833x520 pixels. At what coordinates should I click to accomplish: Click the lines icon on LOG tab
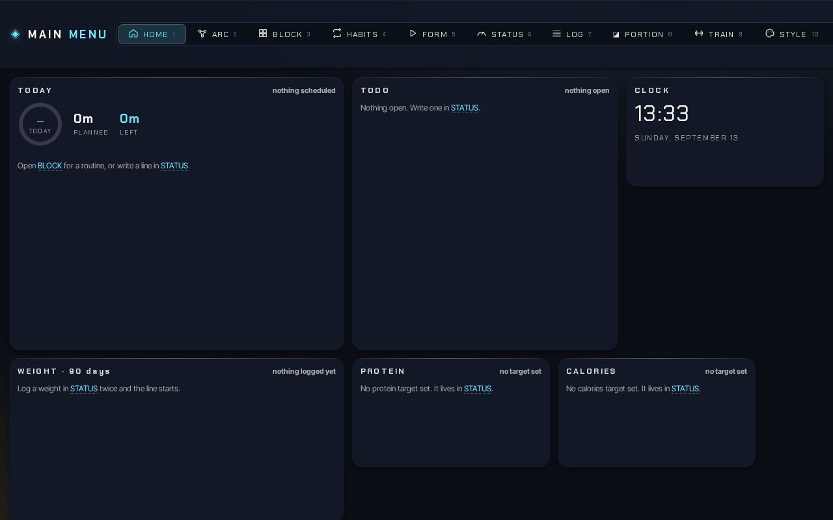(556, 34)
